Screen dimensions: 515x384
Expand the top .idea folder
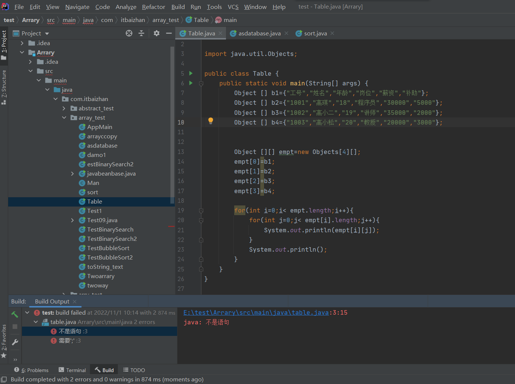click(22, 43)
